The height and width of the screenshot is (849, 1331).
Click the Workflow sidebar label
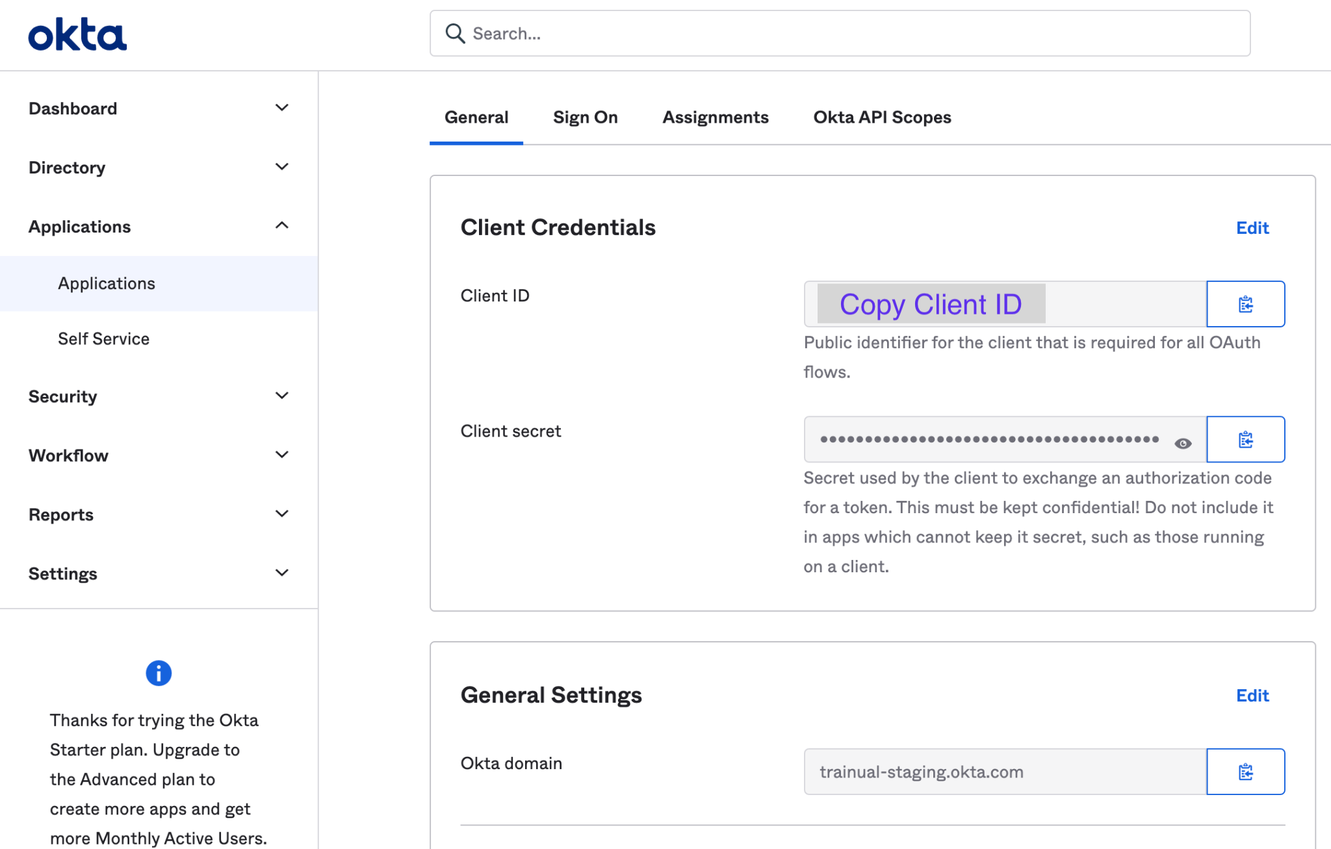[68, 455]
